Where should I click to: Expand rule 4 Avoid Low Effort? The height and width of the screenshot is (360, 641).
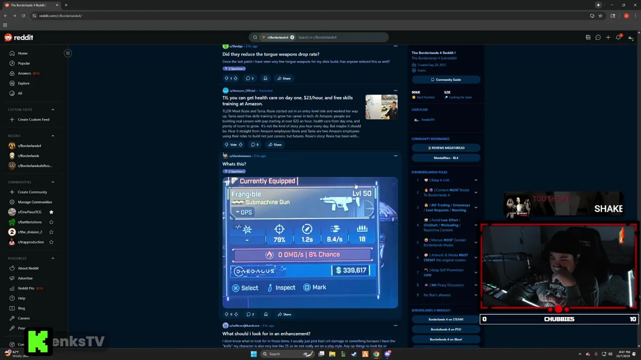(x=476, y=225)
